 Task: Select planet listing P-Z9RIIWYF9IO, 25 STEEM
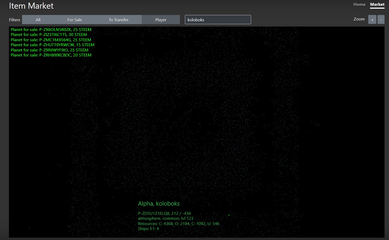49,50
